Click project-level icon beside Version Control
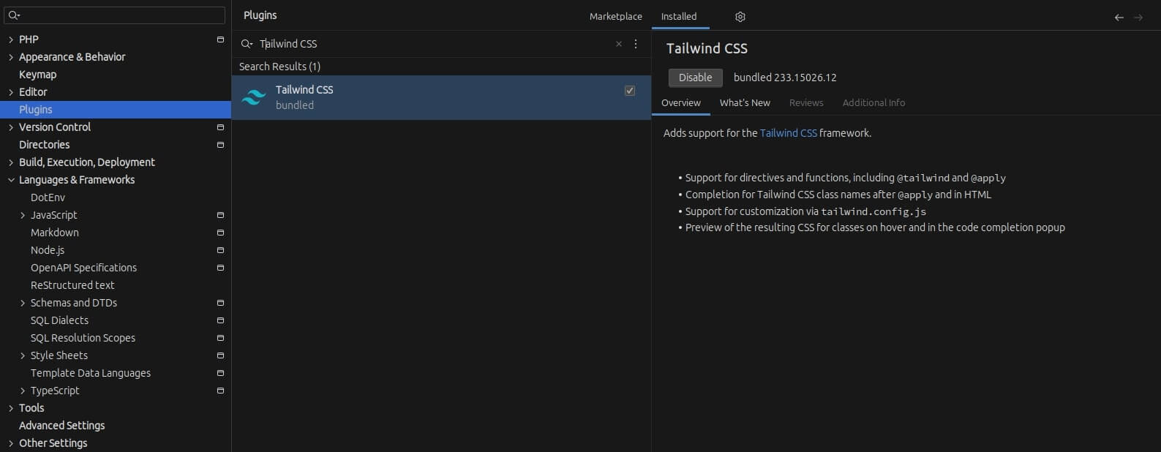 pyautogui.click(x=220, y=127)
